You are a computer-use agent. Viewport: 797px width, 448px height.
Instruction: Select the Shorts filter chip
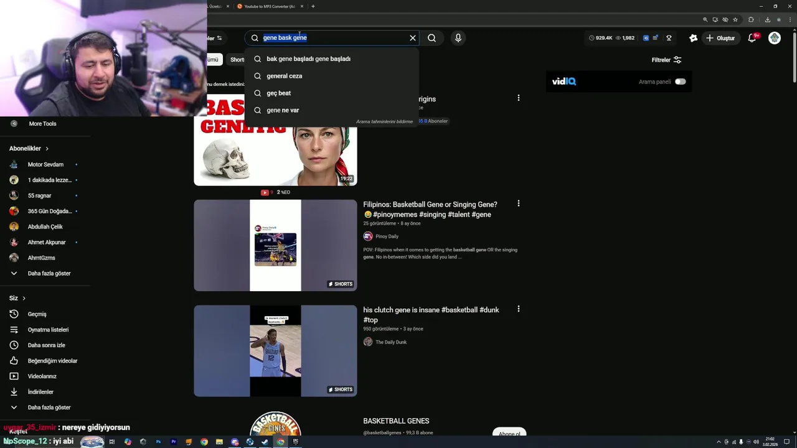coord(237,60)
